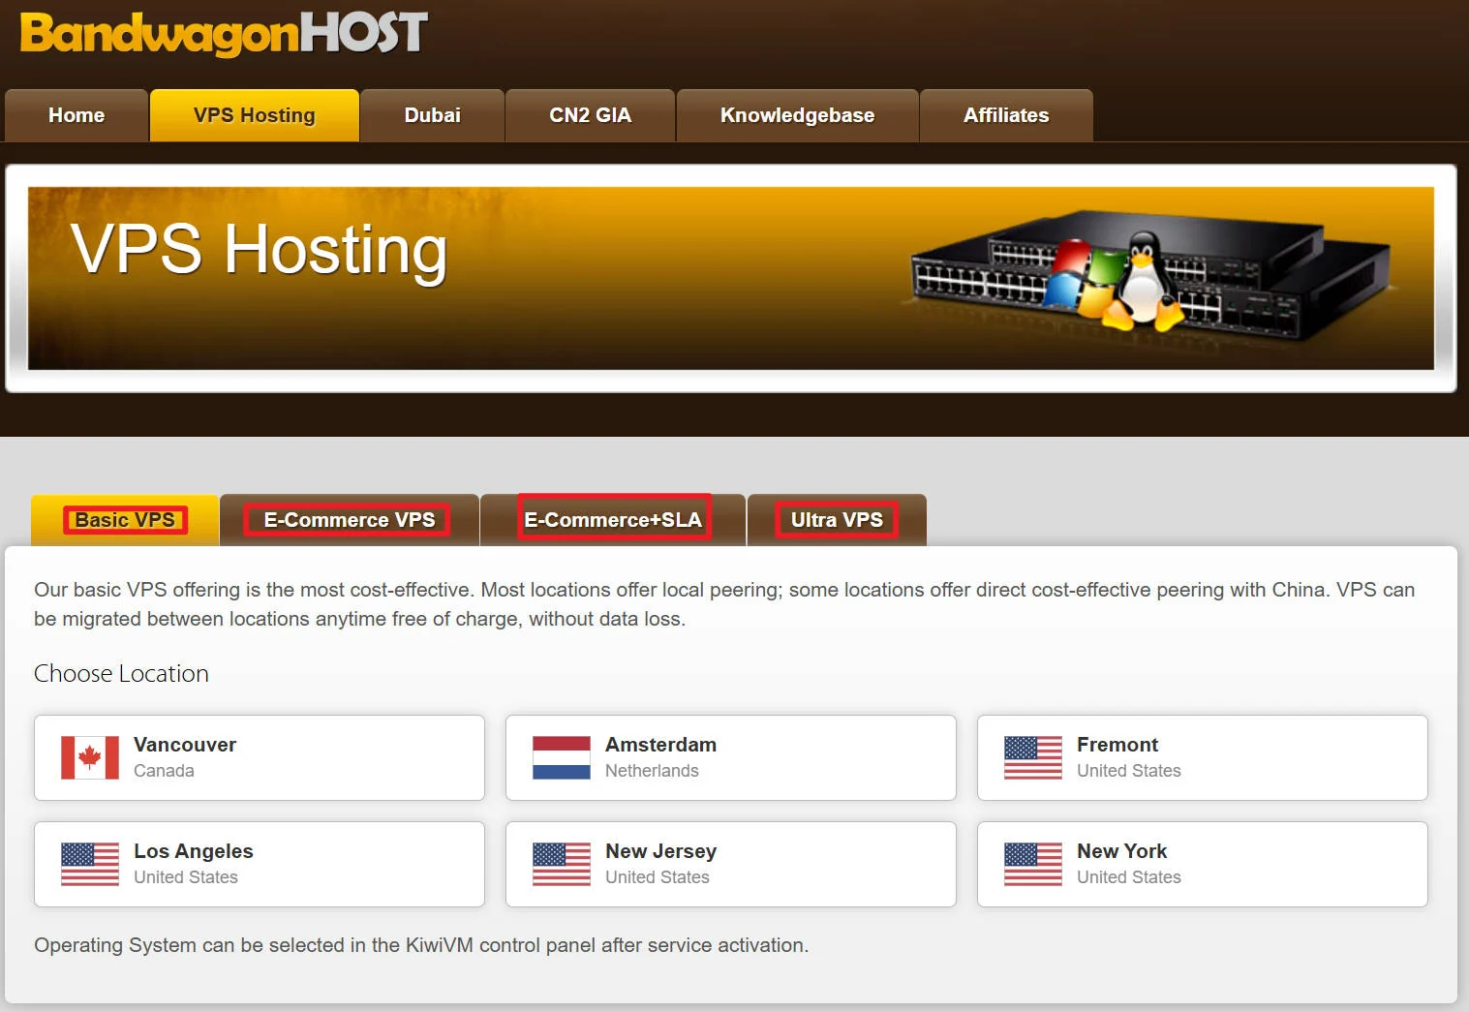Click the US flag icon beside Los Angeles
This screenshot has width=1469, height=1012.
(x=90, y=864)
